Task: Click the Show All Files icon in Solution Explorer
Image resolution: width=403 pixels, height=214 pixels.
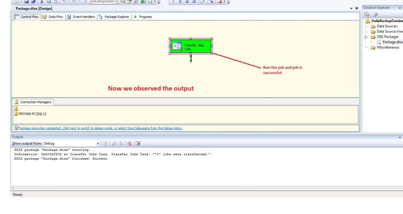Action: point(375,14)
